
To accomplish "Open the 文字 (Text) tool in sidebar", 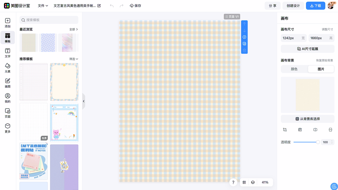I will coord(8,53).
